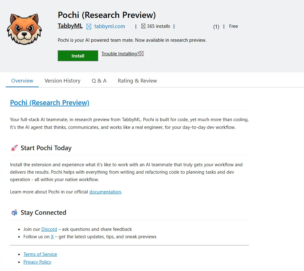The height and width of the screenshot is (271, 304).
Task: Click the rocket icon beside Start Pochi Today
Action: 14,148
